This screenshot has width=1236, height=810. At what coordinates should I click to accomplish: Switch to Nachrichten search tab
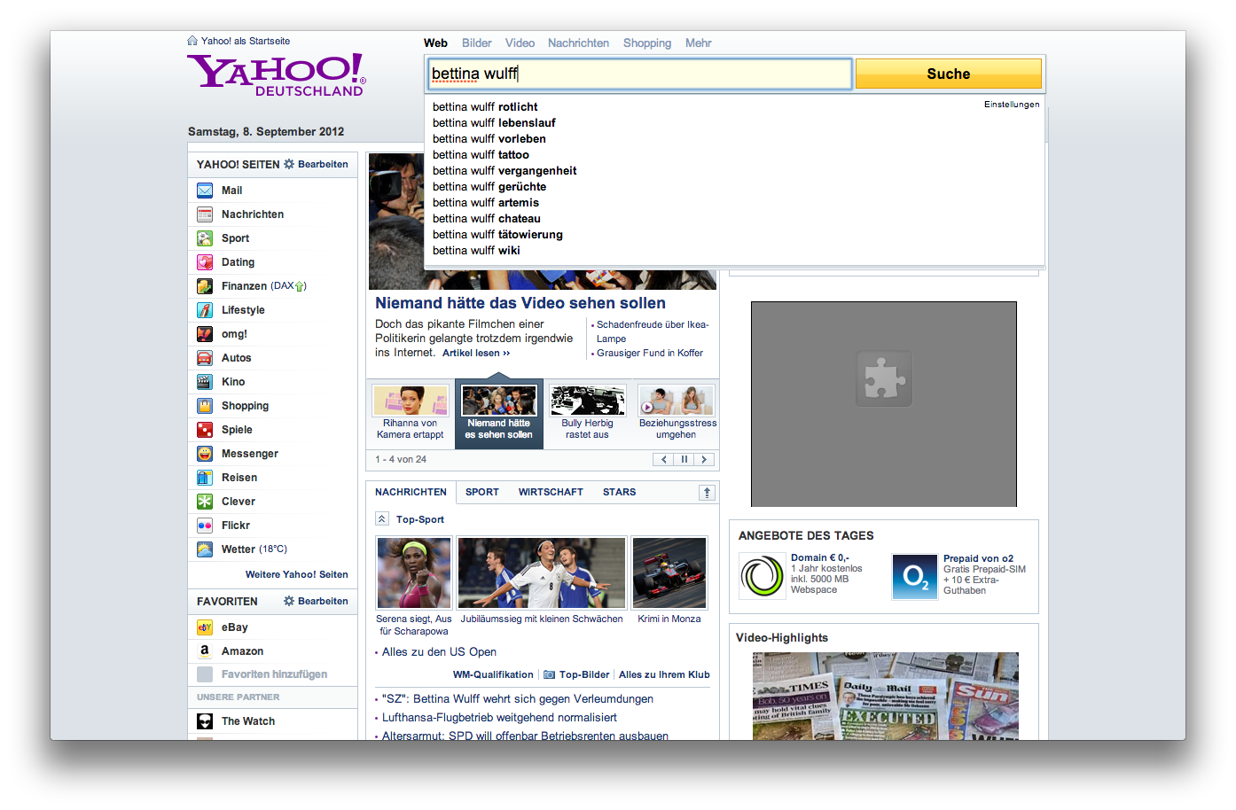(579, 43)
